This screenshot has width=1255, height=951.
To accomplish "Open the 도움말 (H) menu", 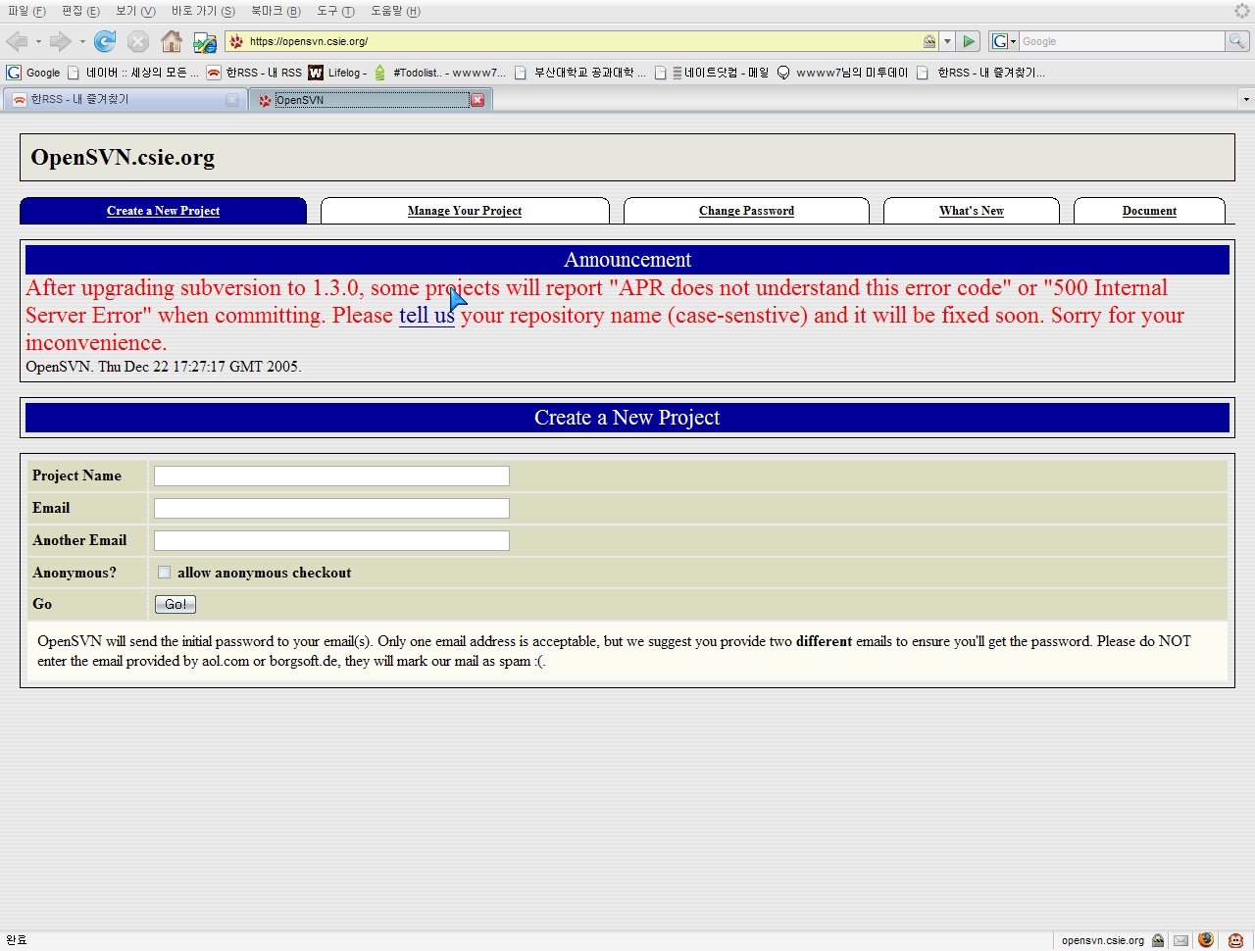I will pyautogui.click(x=395, y=11).
